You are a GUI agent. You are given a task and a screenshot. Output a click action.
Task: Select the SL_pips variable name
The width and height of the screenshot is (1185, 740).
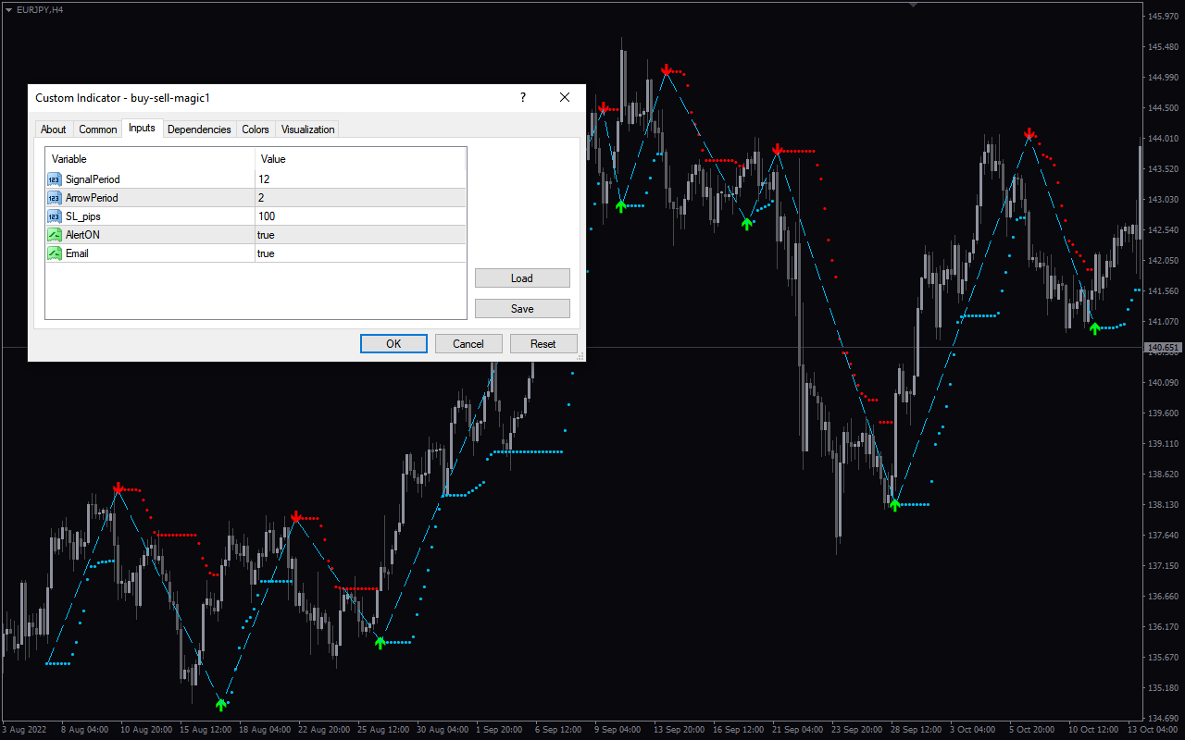[83, 216]
